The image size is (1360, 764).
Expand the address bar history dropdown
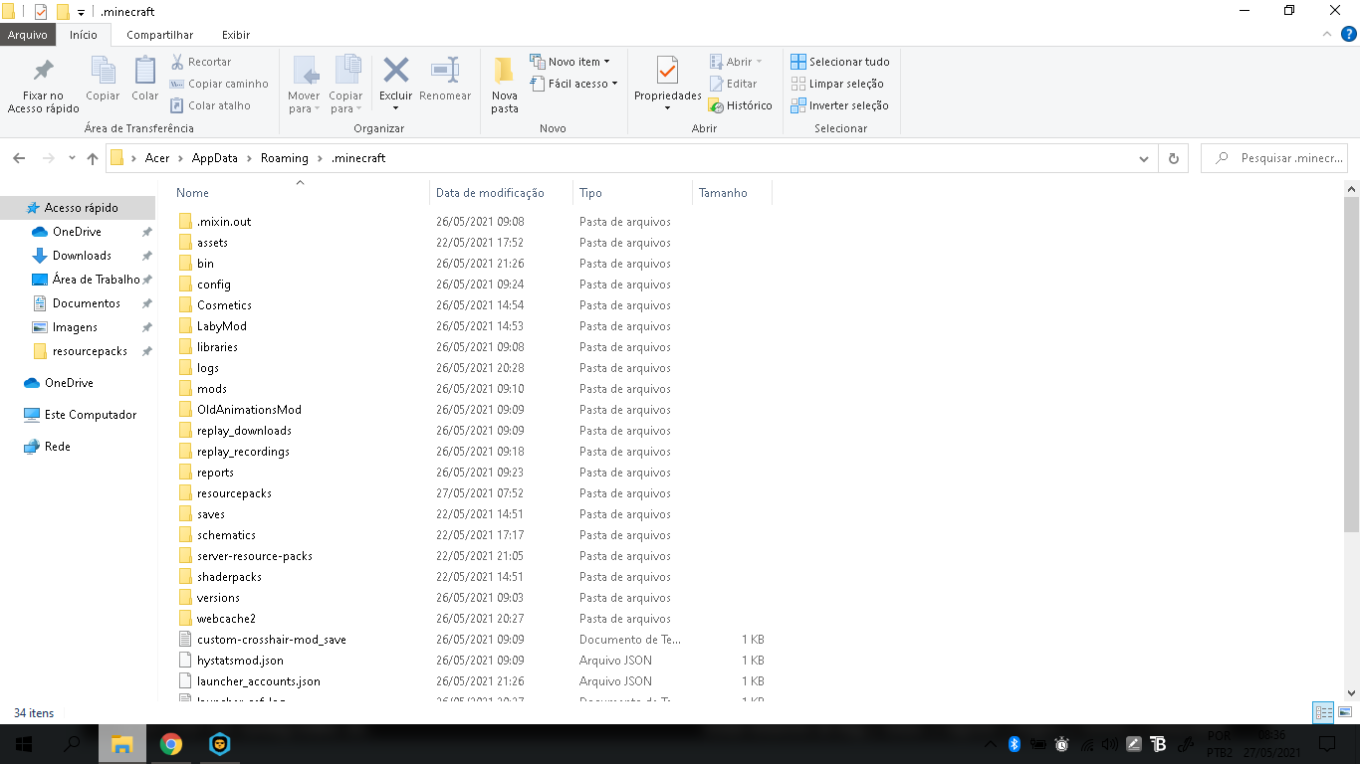1144,158
